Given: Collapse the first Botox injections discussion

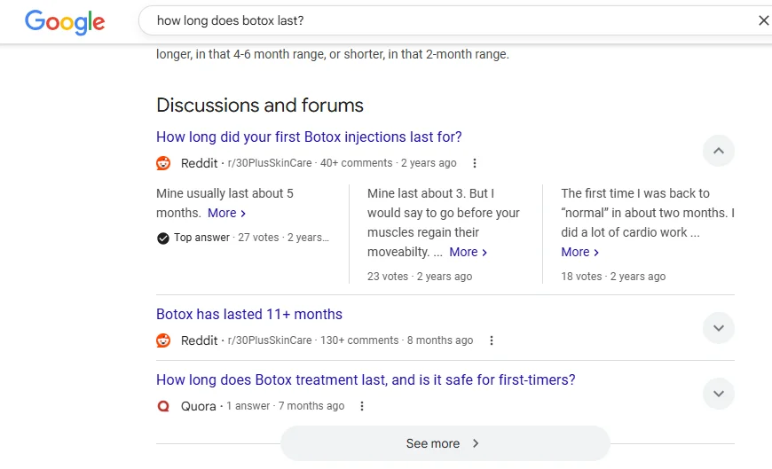Looking at the screenshot, I should 719,151.
